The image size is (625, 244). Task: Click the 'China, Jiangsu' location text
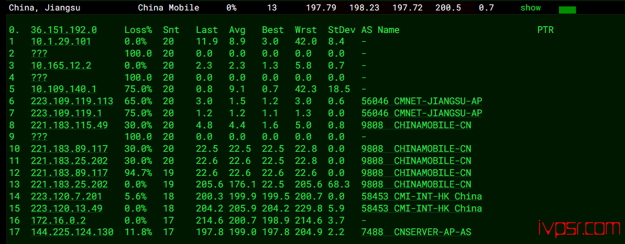click(x=44, y=7)
